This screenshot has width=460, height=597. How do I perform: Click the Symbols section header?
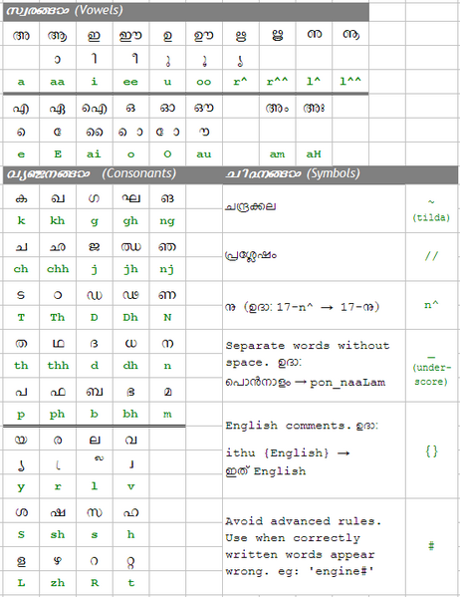[341, 174]
